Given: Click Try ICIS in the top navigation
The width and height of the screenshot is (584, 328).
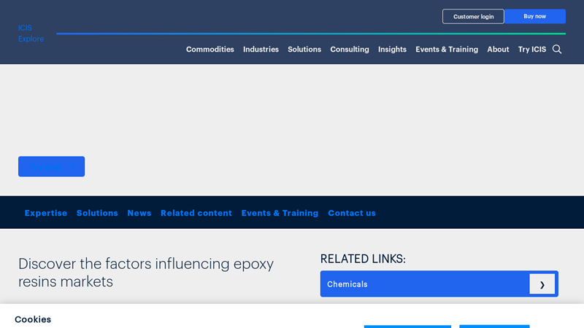Looking at the screenshot, I should pyautogui.click(x=531, y=50).
